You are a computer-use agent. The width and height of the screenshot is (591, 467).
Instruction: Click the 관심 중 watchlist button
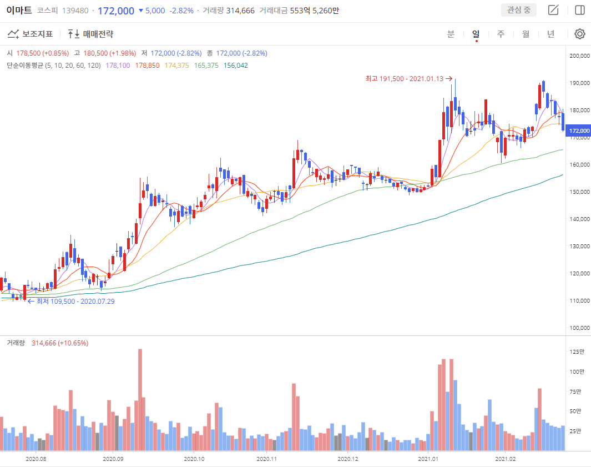click(519, 10)
